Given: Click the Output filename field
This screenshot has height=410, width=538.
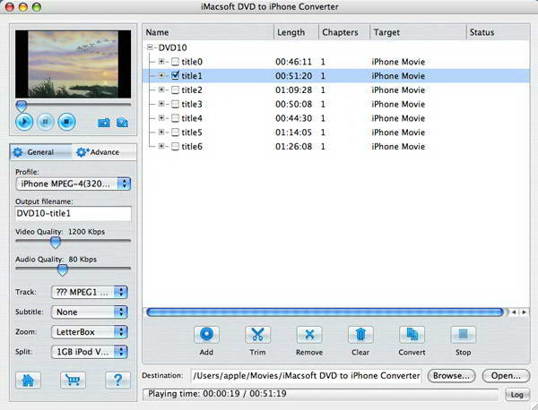Looking at the screenshot, I should [x=74, y=214].
